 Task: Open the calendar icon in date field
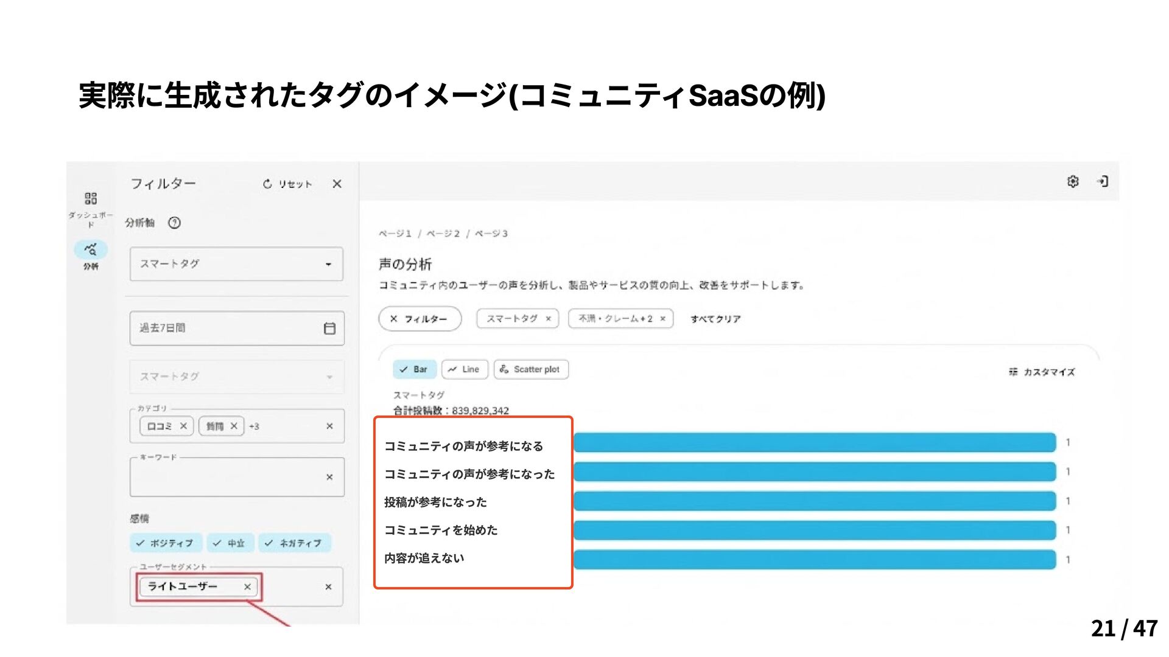point(329,328)
